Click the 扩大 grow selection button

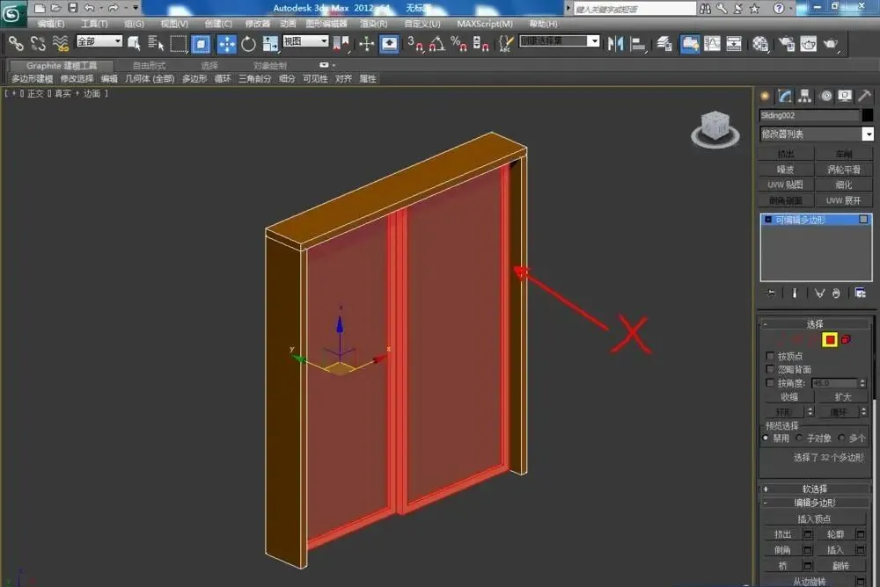pos(842,397)
